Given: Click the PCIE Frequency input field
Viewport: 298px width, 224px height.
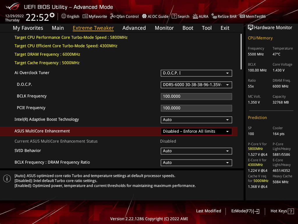Looking at the screenshot, I should [196, 108].
